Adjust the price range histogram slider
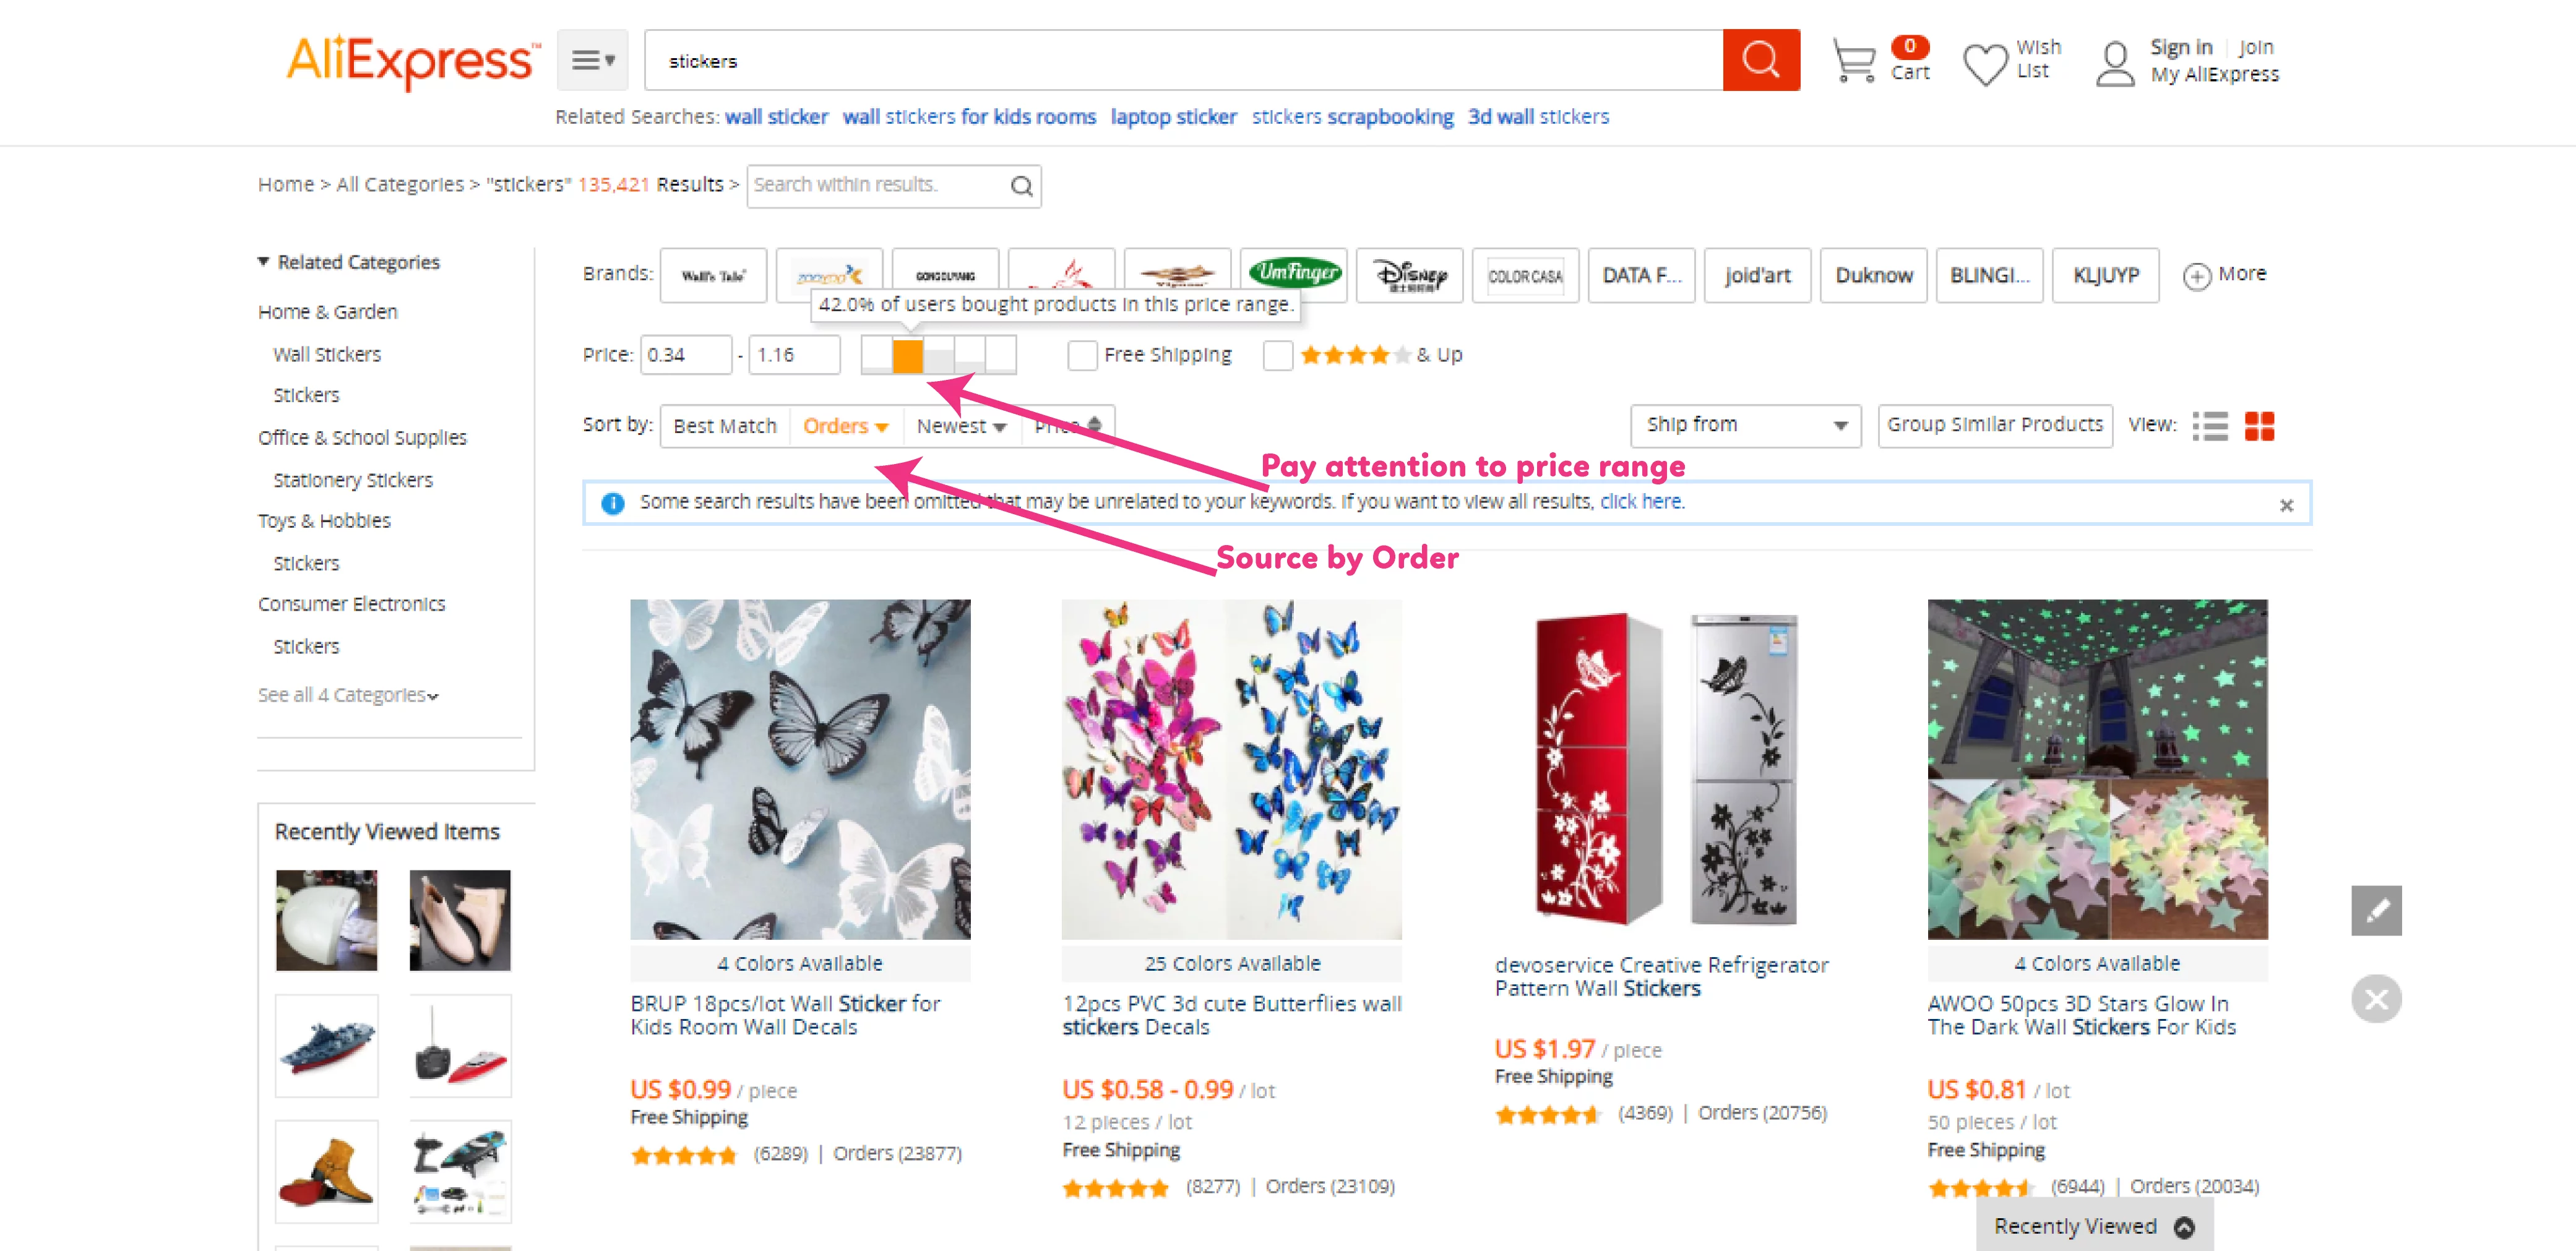This screenshot has height=1251, width=2576. [909, 355]
